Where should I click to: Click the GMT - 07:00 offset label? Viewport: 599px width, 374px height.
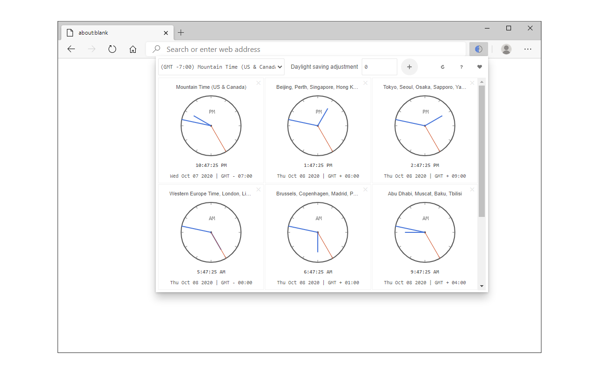tap(237, 176)
